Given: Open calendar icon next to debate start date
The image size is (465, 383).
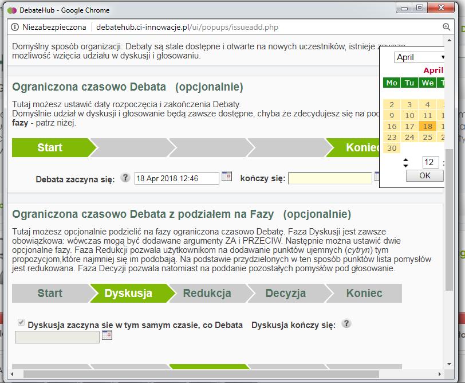Looking at the screenshot, I should tap(227, 177).
